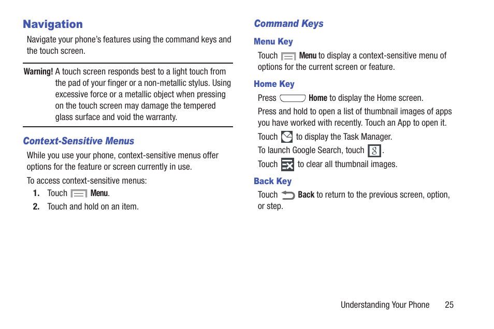This screenshot has height=329, width=494.
Task: Click the Understanding Your Phone footer text
Action: tap(385, 305)
